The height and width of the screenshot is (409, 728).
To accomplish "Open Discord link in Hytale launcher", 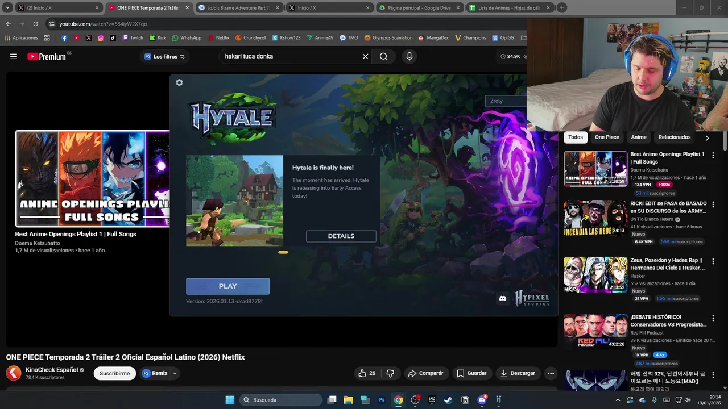I will (x=503, y=298).
